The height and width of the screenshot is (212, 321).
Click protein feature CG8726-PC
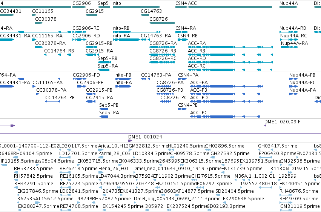(166, 101)
